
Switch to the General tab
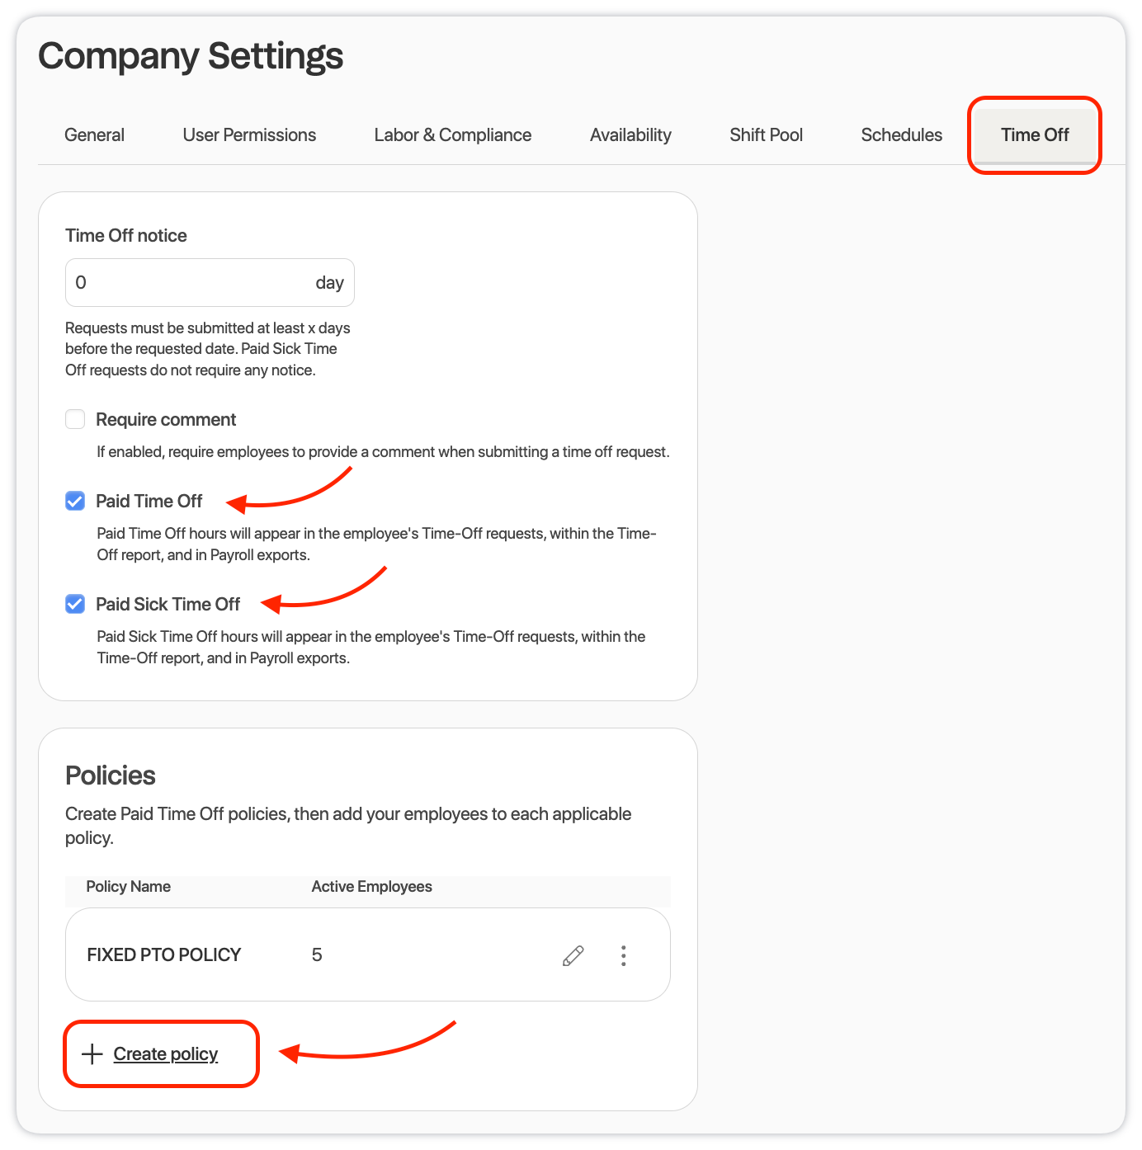94,134
